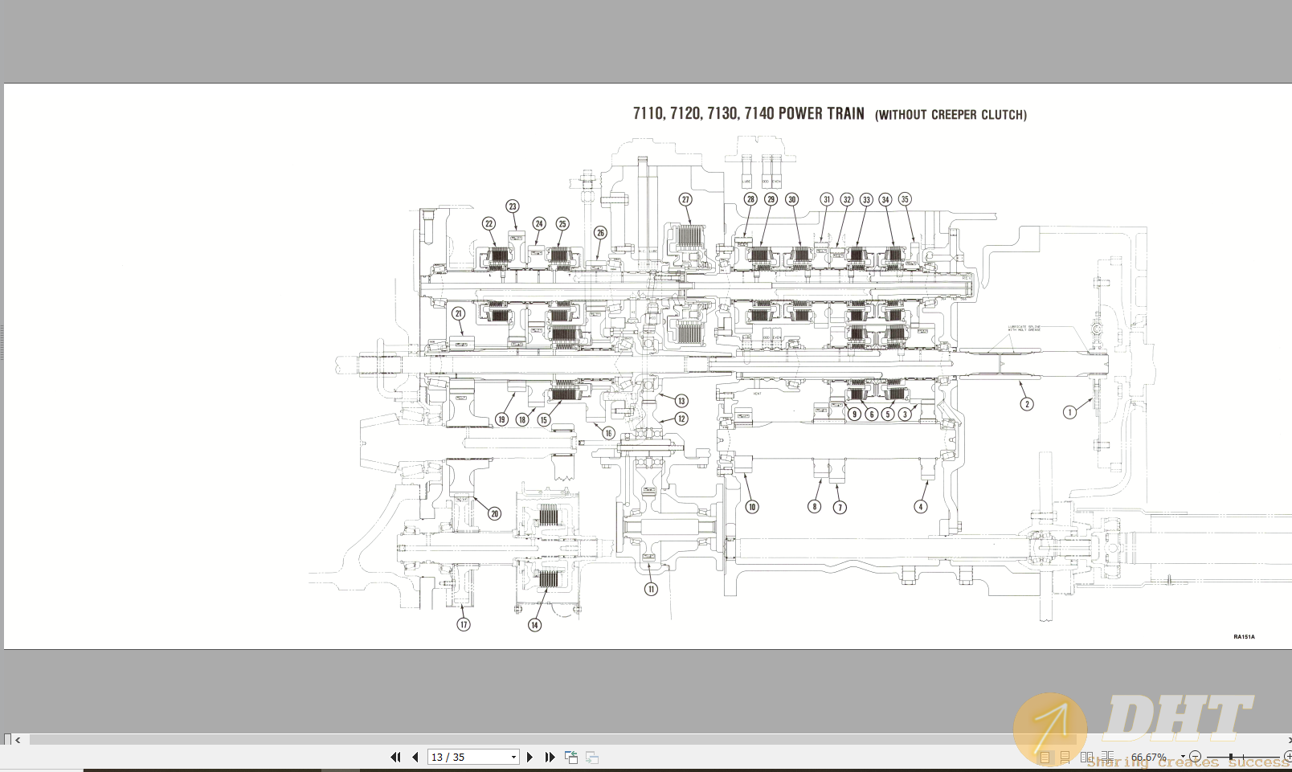This screenshot has height=772, width=1292.
Task: Zoom out with the minus icon
Action: click(1196, 756)
